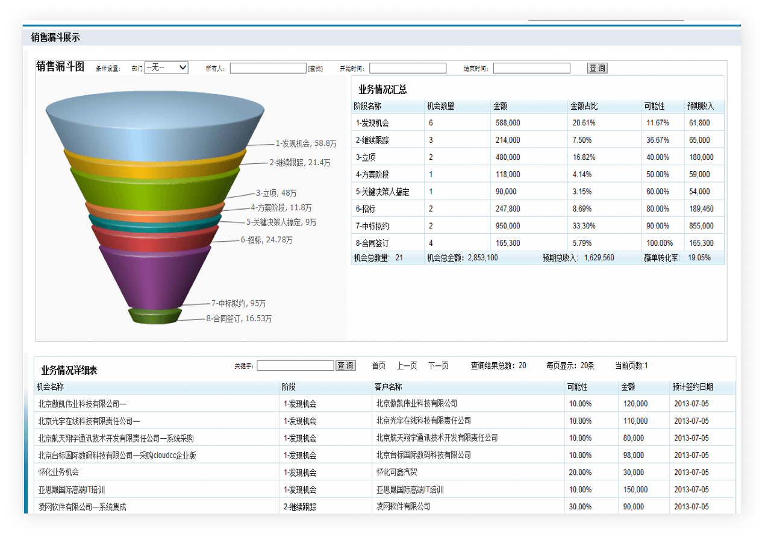Click amount cell 588,000
The width and height of the screenshot is (771, 540).
click(x=507, y=123)
